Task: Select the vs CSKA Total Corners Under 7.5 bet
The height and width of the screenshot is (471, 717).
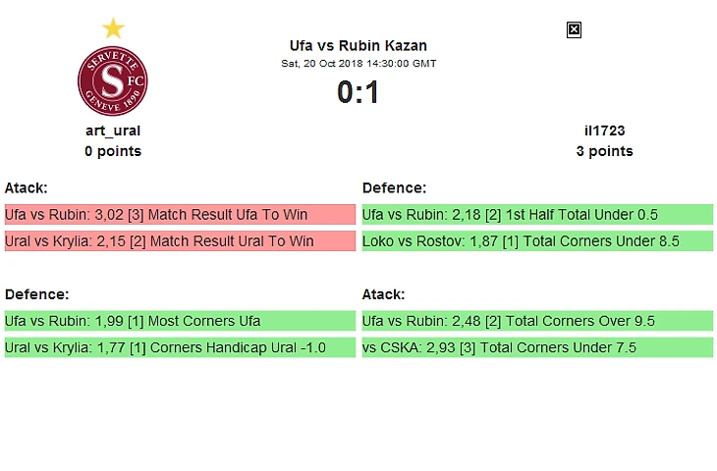Action: (537, 347)
